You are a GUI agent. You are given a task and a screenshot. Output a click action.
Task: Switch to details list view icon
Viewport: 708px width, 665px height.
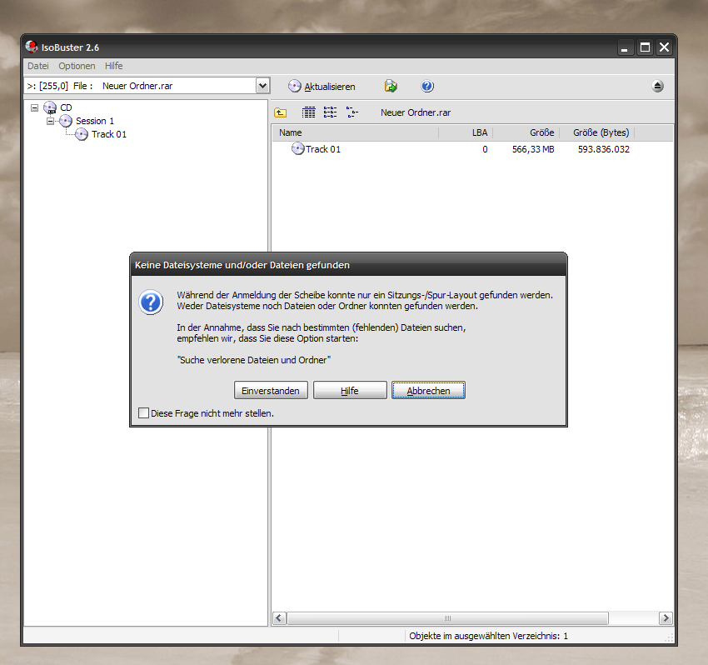(308, 112)
